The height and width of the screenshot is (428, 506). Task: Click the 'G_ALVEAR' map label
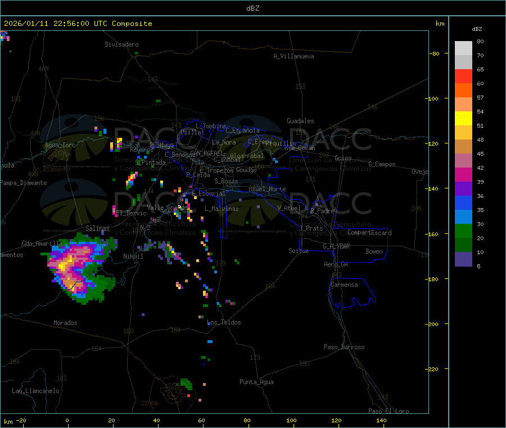[x=336, y=246]
